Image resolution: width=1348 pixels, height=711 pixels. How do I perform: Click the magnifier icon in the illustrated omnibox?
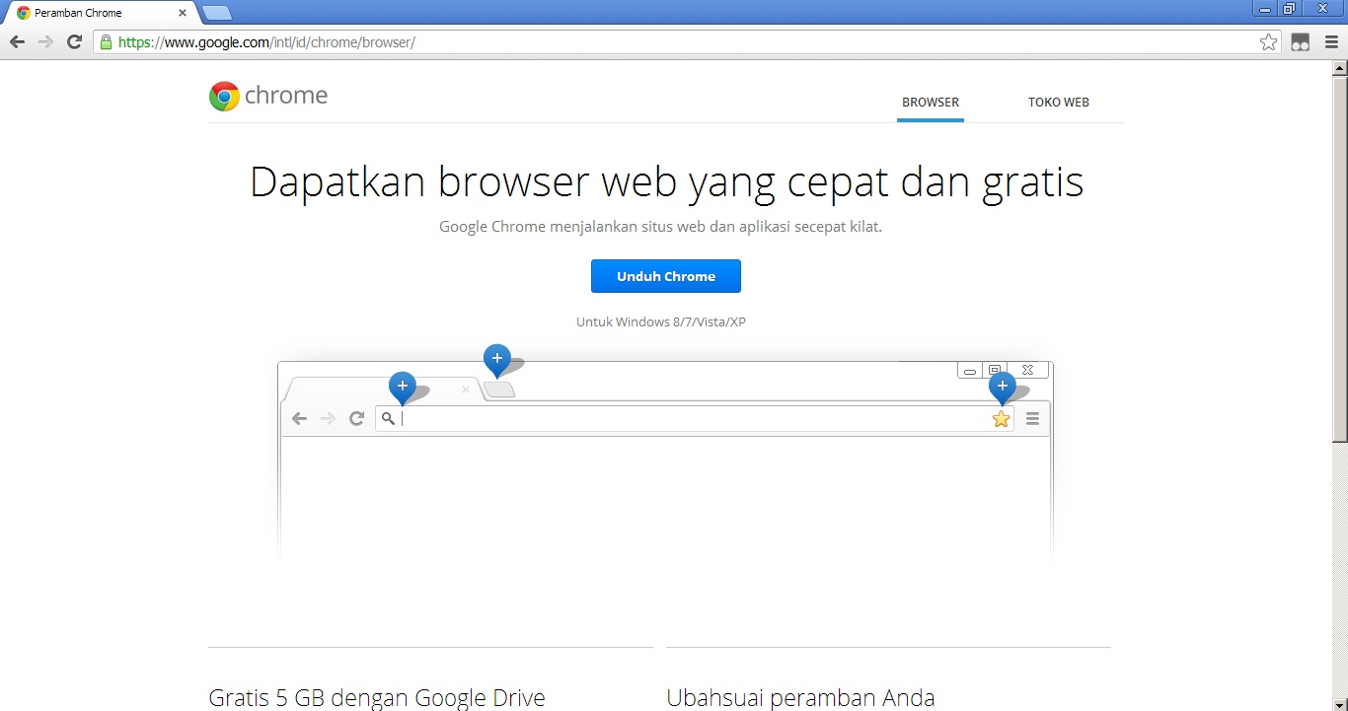pyautogui.click(x=389, y=419)
